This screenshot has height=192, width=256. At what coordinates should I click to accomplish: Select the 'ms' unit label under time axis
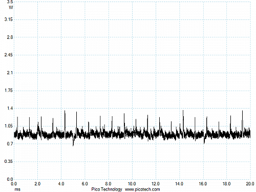[x=17, y=189]
